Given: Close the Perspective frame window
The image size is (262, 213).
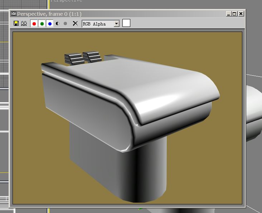Looking at the screenshot, I should [x=241, y=14].
